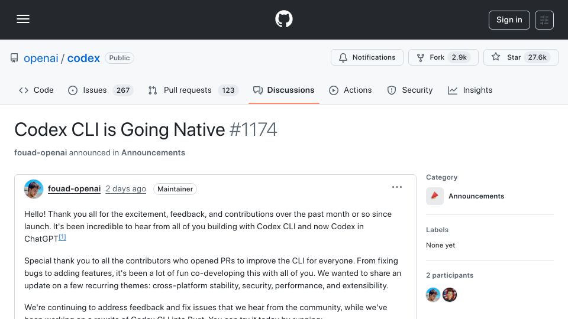Open the codex repository link
Viewport: 568px width, 319px height.
[x=83, y=58]
